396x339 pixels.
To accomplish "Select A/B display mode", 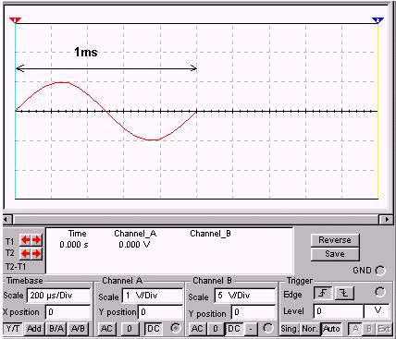I will point(78,329).
